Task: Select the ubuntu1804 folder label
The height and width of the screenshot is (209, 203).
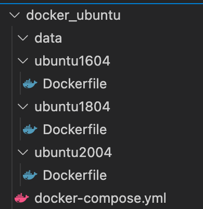Action: tap(72, 107)
